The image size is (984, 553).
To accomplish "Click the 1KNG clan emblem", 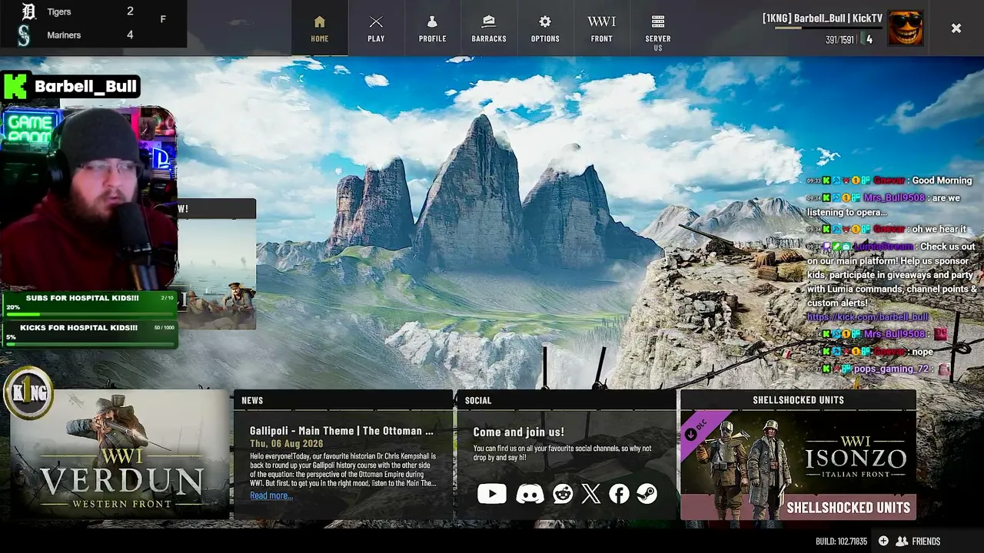I will [x=28, y=393].
